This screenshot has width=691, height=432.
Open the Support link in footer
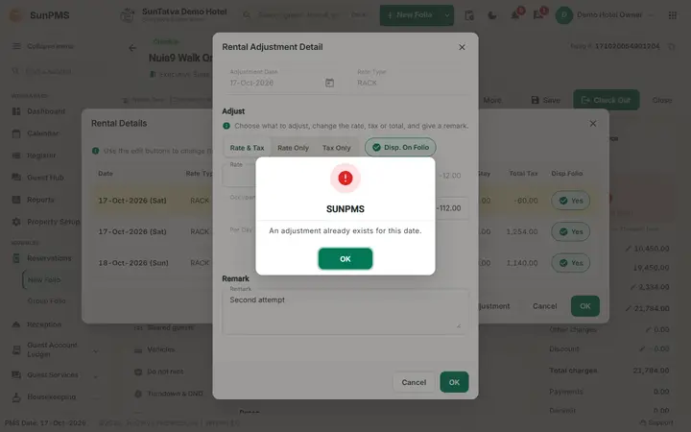coord(656,422)
